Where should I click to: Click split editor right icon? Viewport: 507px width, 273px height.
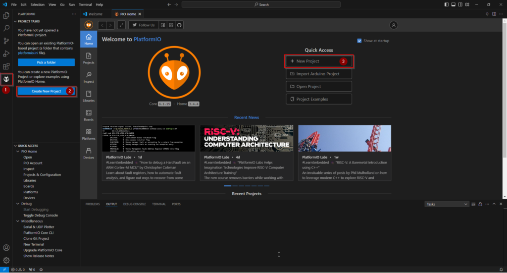[494, 14]
